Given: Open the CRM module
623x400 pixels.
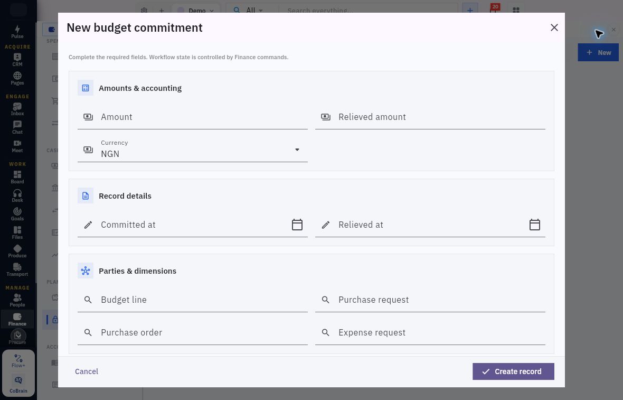Looking at the screenshot, I should [x=17, y=60].
